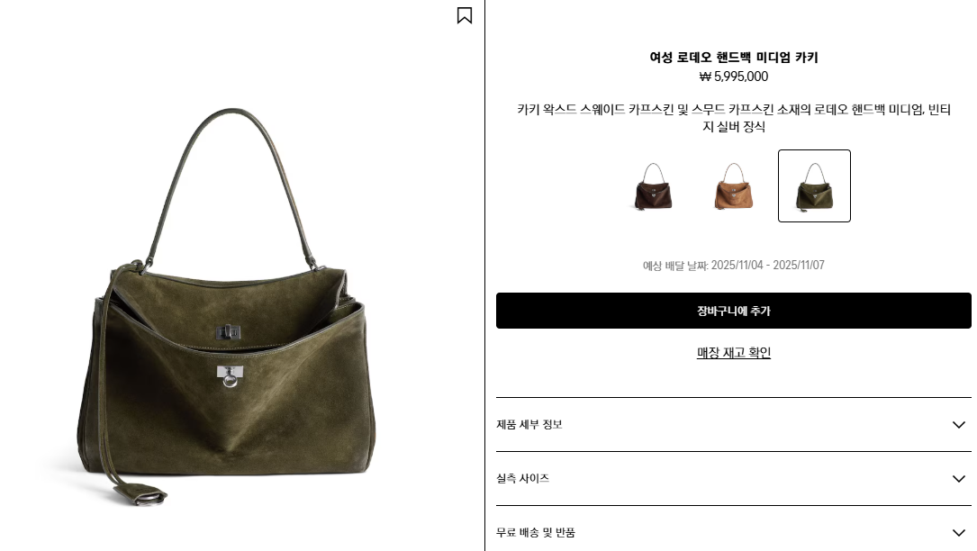
Task: Open the 제품 세부 정보 section label
Action: (x=529, y=424)
